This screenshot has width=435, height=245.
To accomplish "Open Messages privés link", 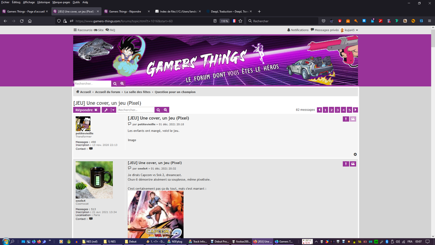I will click(x=325, y=30).
